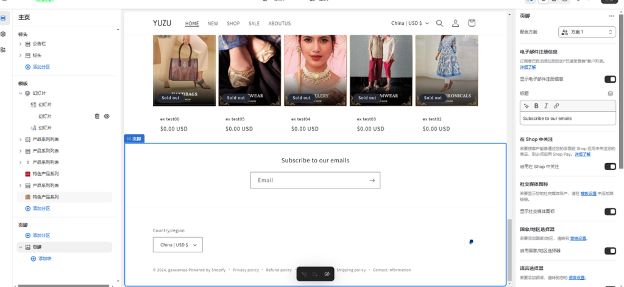Click SALE in store navigation
The width and height of the screenshot is (624, 287).
coord(254,24)
